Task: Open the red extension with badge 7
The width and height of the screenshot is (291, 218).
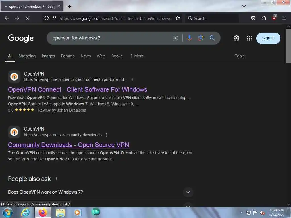Action: click(x=274, y=18)
